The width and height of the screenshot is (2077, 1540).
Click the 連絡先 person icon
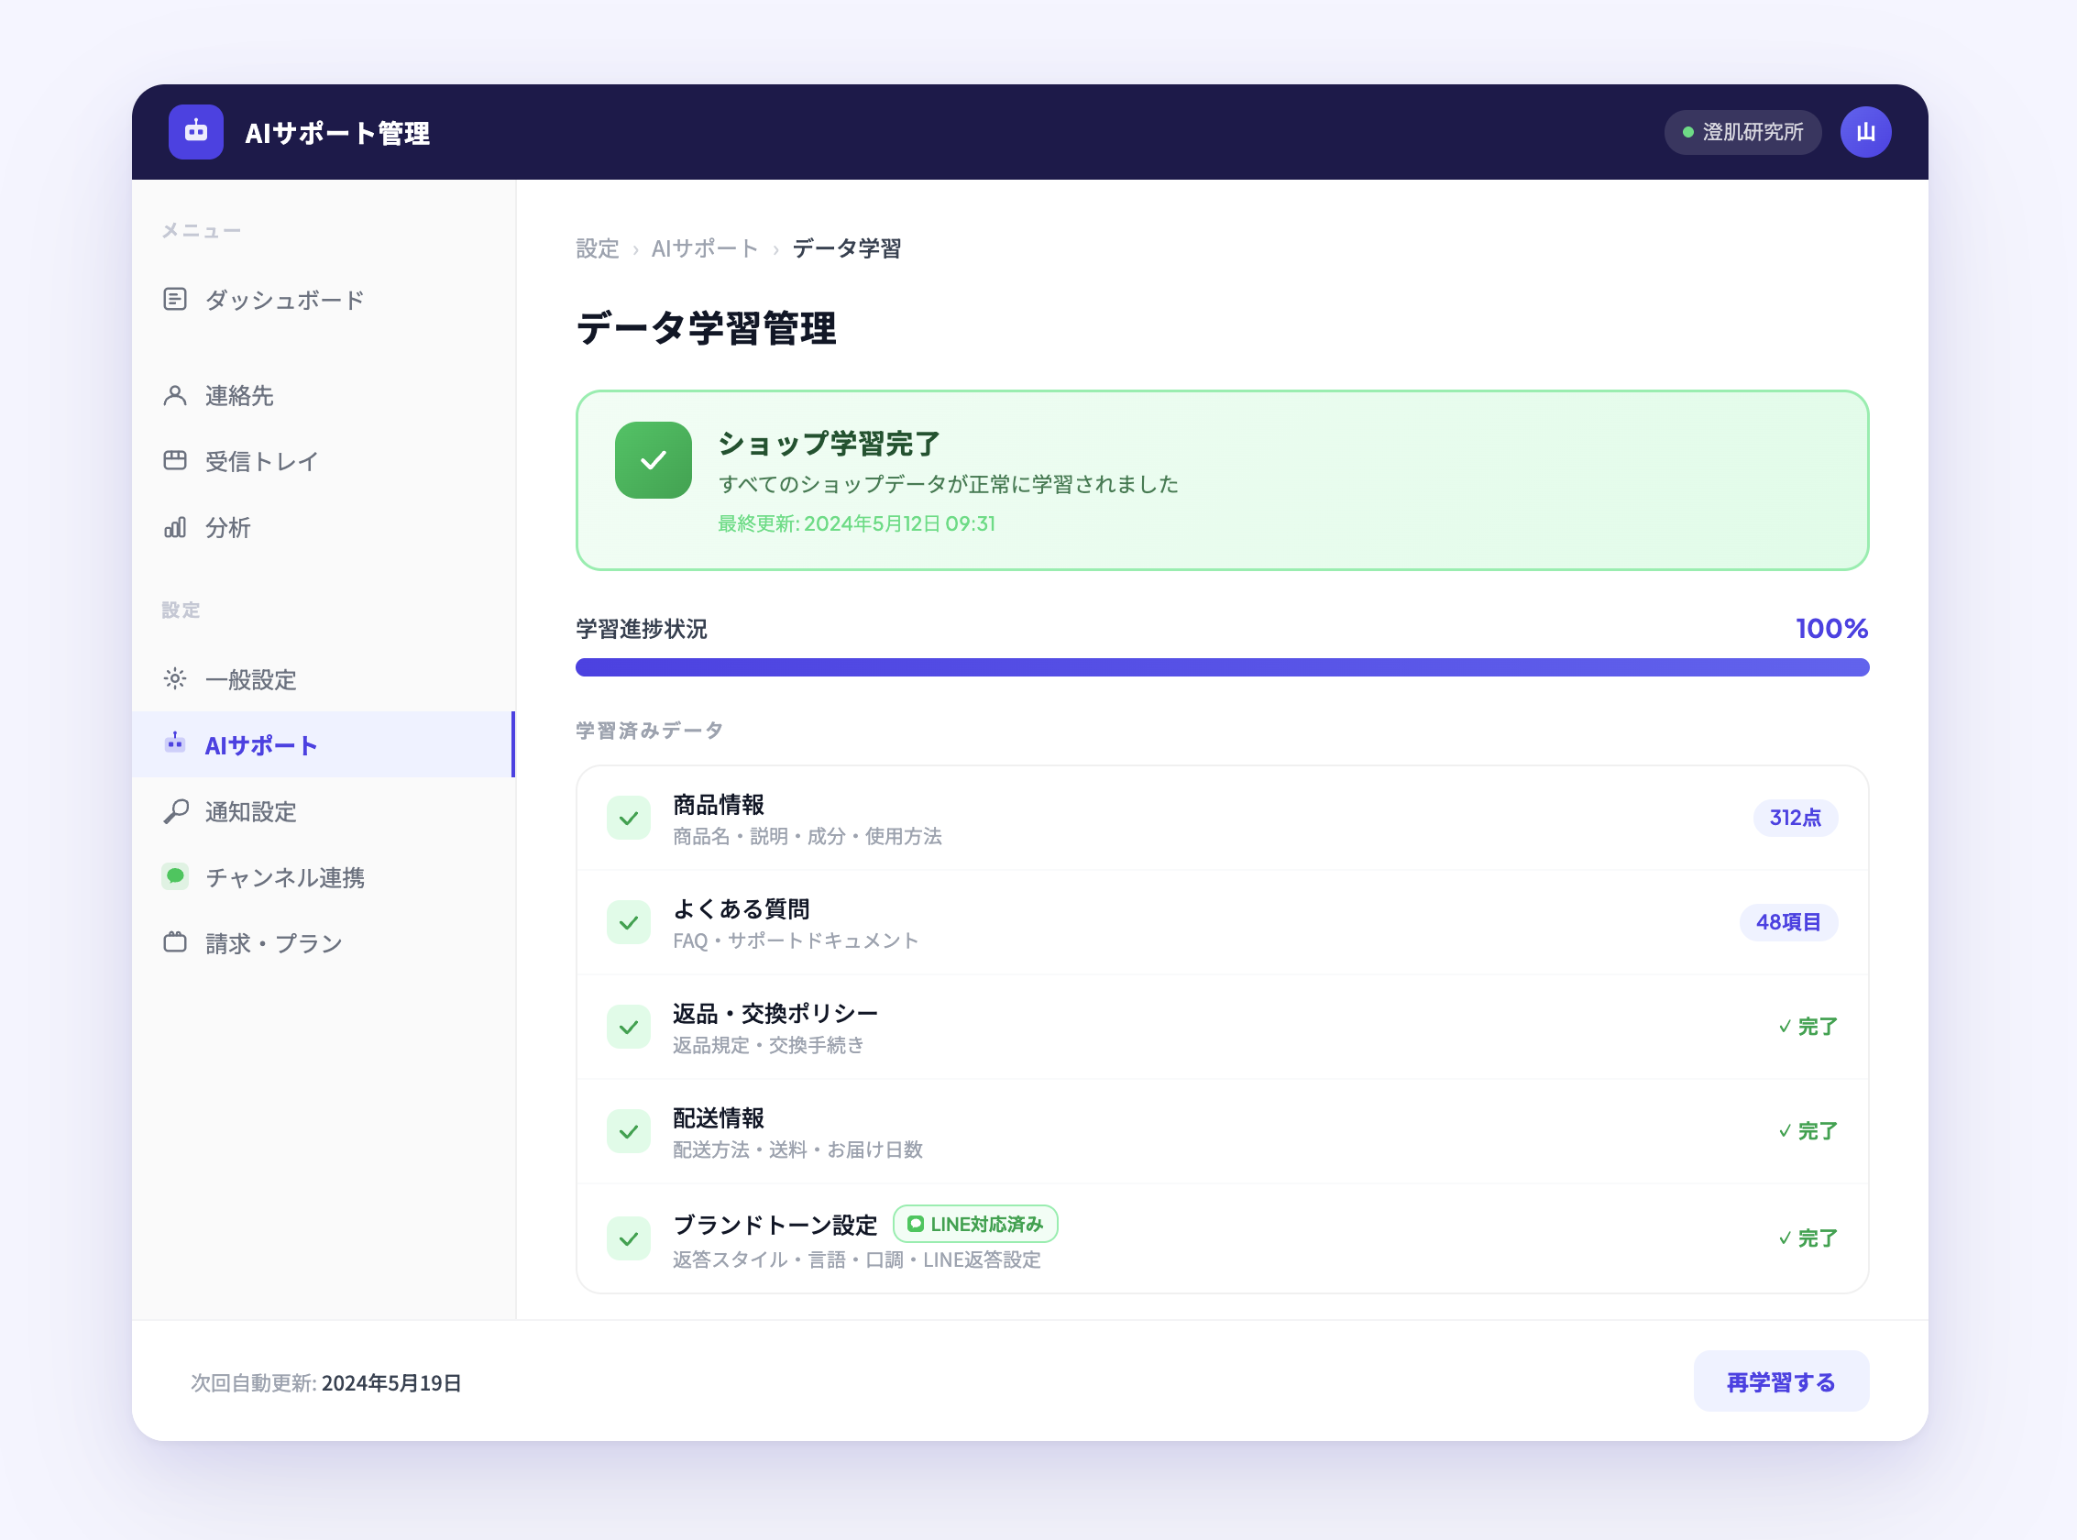coord(175,395)
